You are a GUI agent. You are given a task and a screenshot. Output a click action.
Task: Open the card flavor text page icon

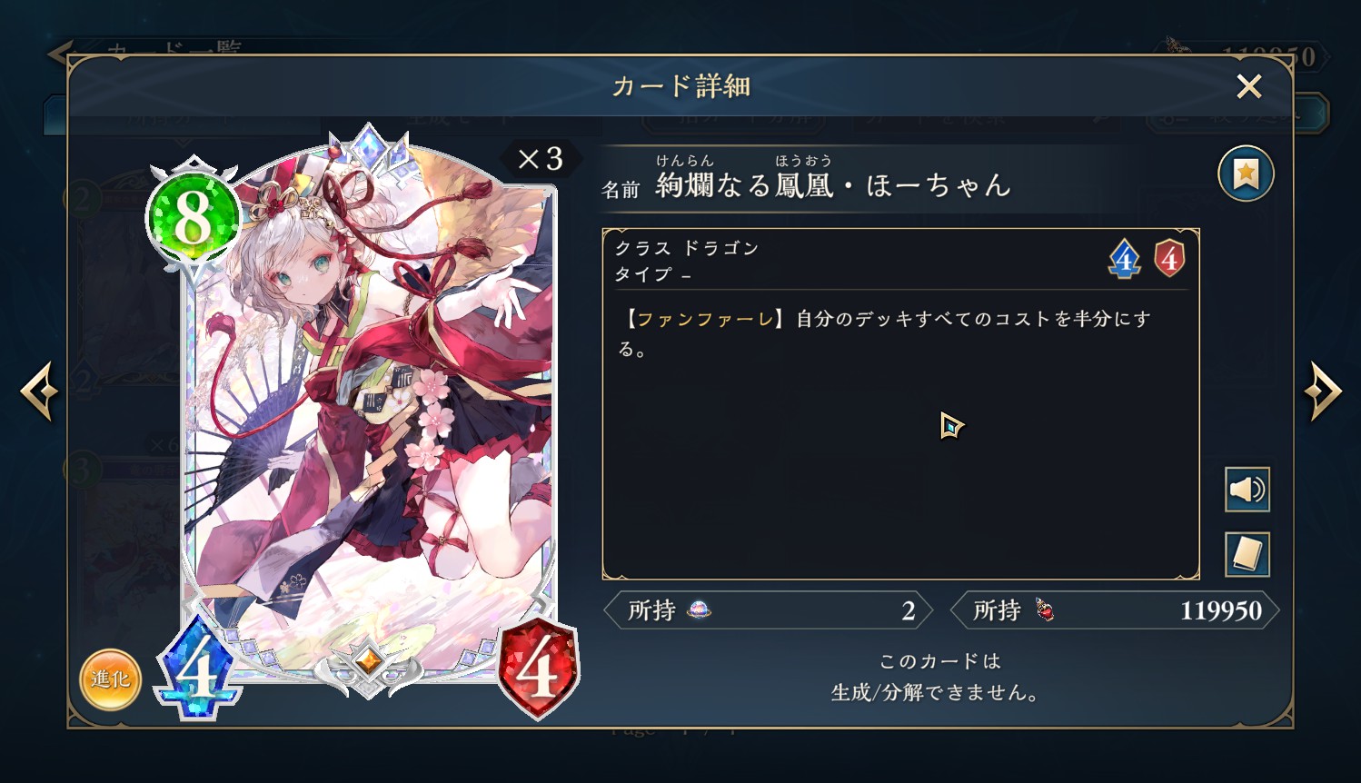pyautogui.click(x=1247, y=554)
